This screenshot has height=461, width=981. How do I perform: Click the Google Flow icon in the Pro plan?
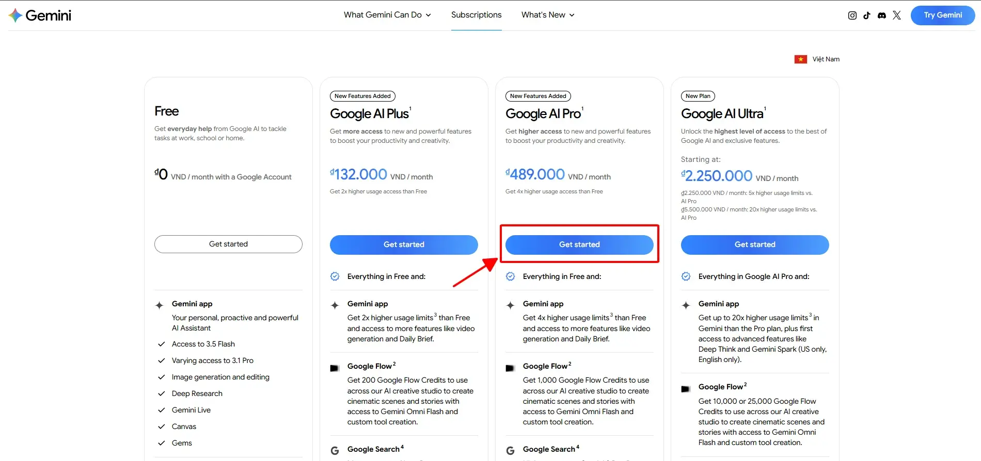[510, 368]
